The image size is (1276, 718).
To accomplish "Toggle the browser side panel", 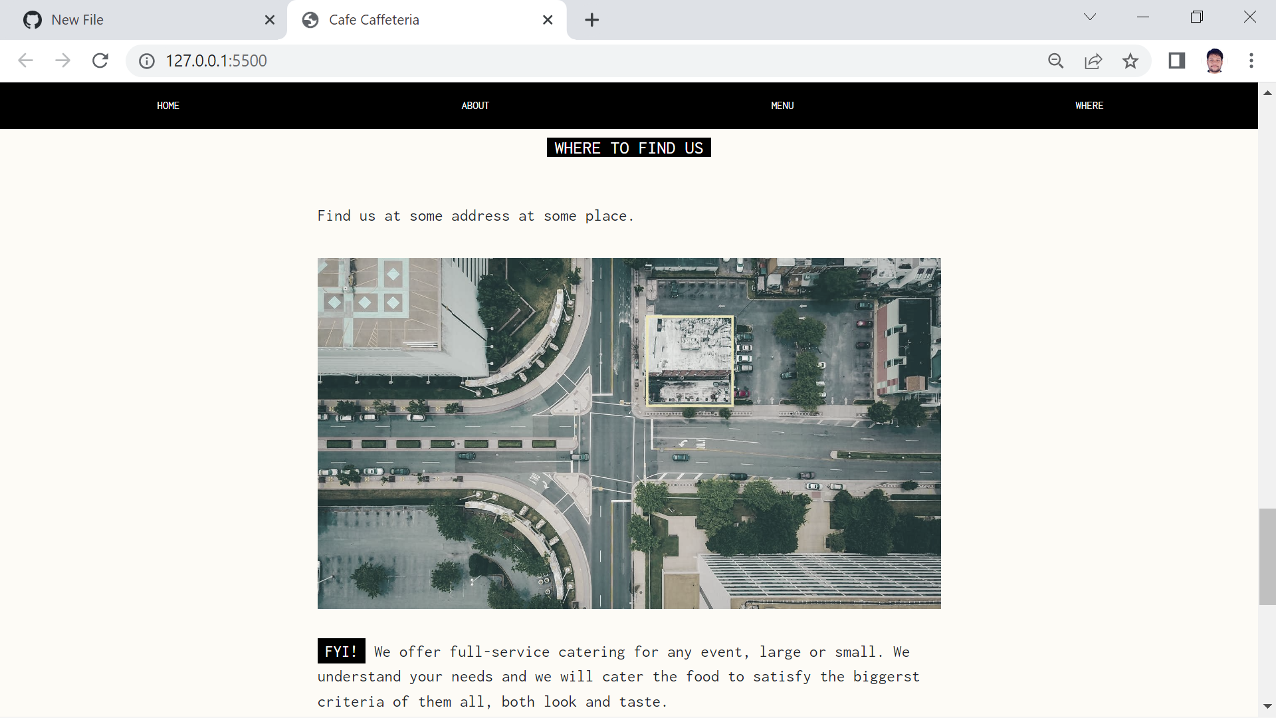I will pos(1176,61).
